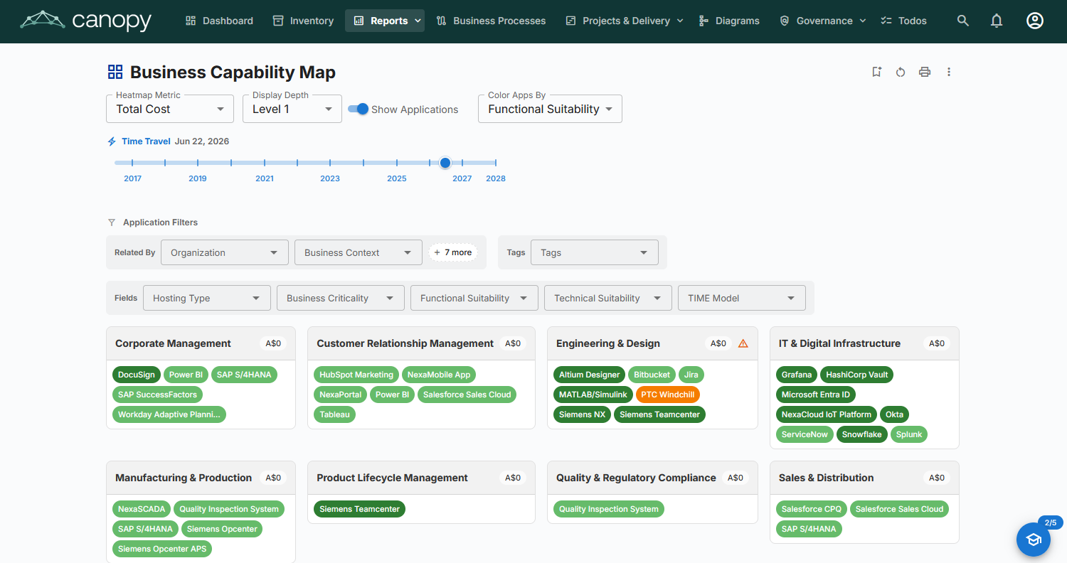Open Business Criticality field dropdown
This screenshot has width=1067, height=563.
(341, 298)
